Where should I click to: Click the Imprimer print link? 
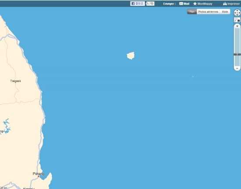231,4
